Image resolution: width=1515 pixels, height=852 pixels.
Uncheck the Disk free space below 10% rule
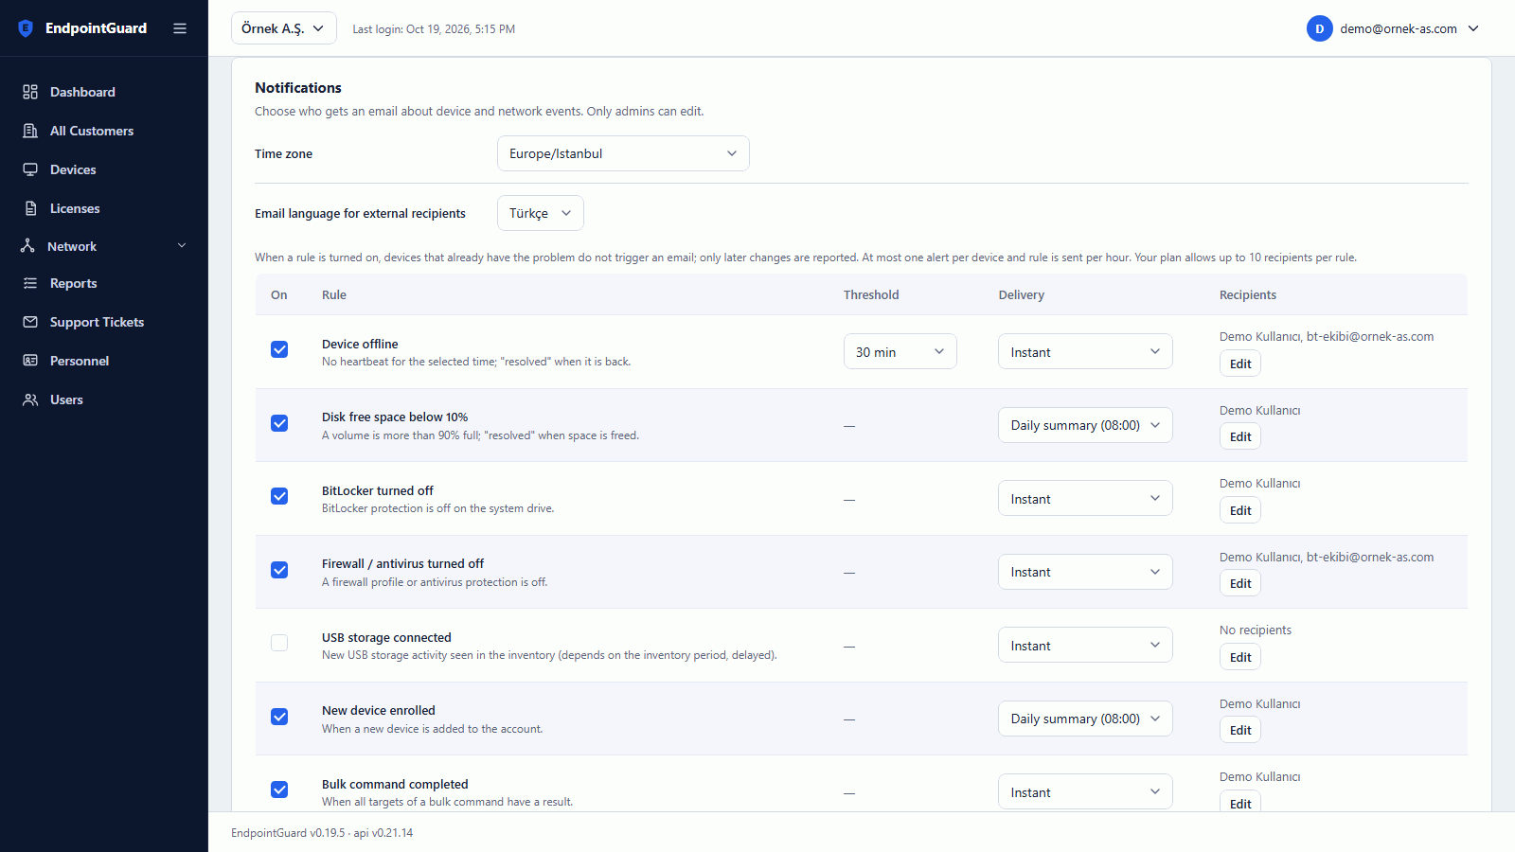tap(279, 423)
